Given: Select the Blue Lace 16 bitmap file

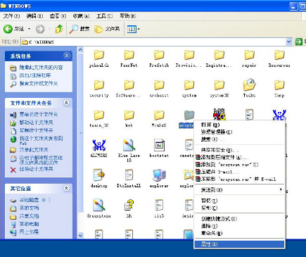Looking at the screenshot, I should (129, 145).
